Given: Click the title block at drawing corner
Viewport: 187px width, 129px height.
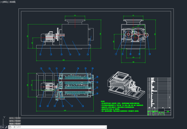Looking at the screenshot, I should pyautogui.click(x=159, y=112).
